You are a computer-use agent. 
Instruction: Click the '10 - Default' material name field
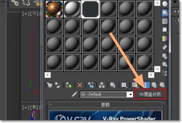[x=104, y=94]
